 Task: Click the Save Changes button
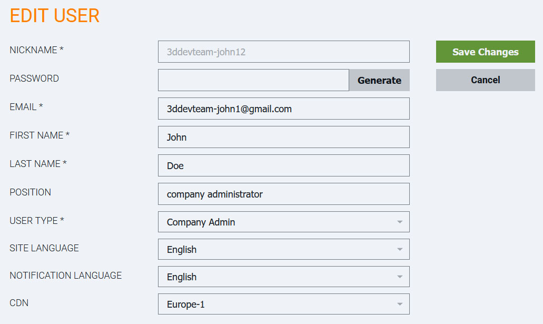pyautogui.click(x=485, y=52)
